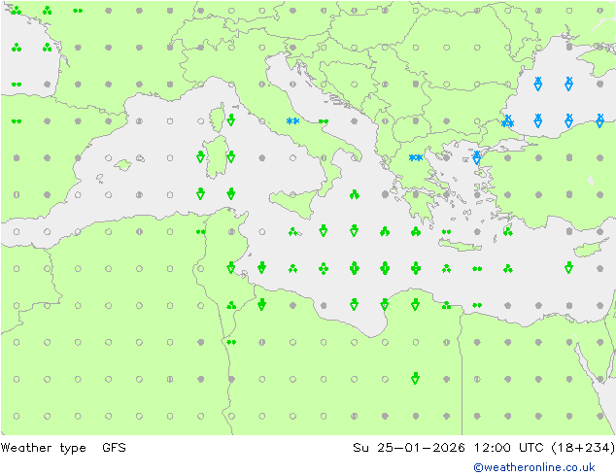This screenshot has width=616, height=476.
Task: Click the island of Sardinia on the map
Action: (217, 157)
